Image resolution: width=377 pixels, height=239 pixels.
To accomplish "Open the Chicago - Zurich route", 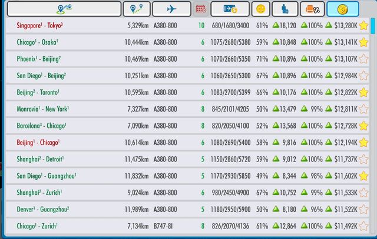I will 187,226.
